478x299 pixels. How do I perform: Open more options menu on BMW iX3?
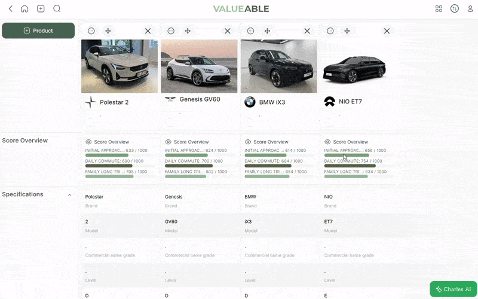pyautogui.click(x=250, y=31)
